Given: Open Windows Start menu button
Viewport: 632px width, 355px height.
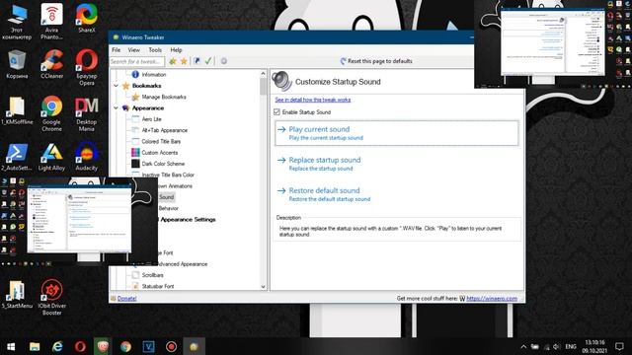Looking at the screenshot, I should 11,346.
